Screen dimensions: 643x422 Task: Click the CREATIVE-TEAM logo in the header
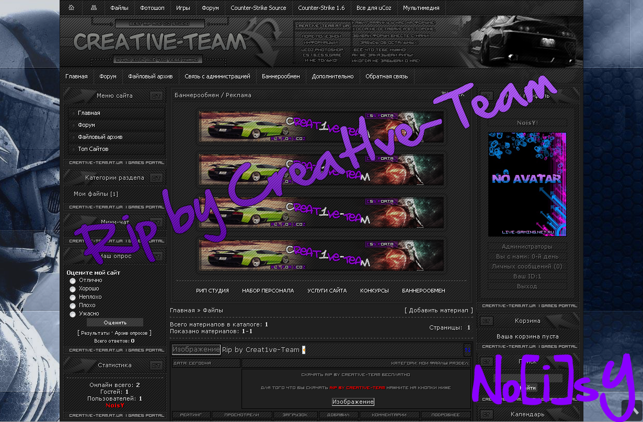pyautogui.click(x=160, y=42)
